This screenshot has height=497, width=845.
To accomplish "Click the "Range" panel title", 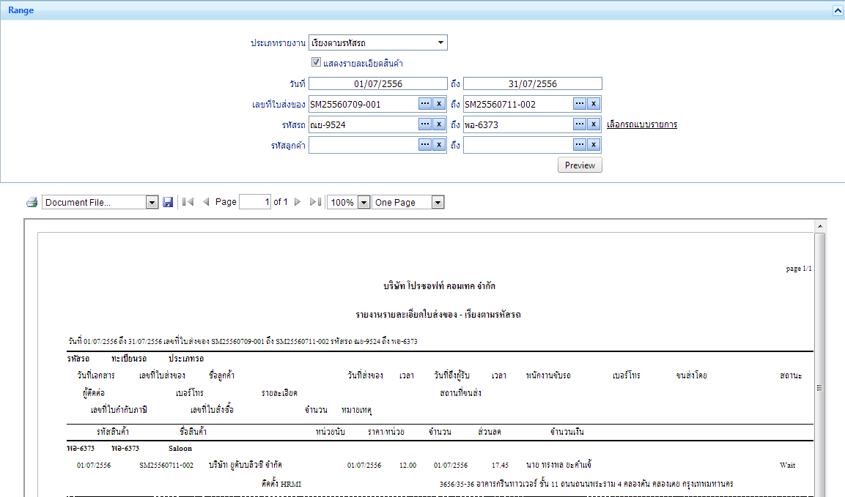I will [x=21, y=10].
